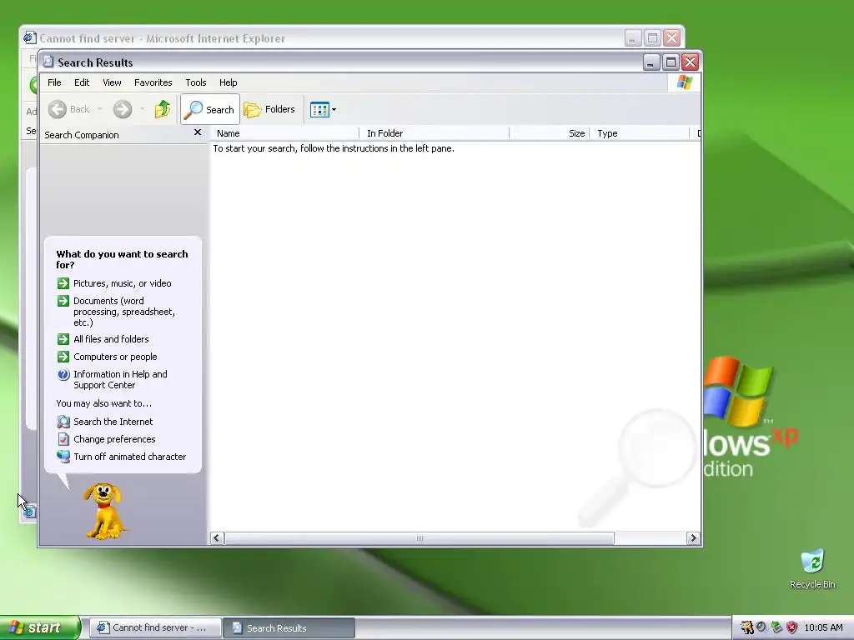
Task: Sort results by In Folder column header
Action: click(434, 133)
